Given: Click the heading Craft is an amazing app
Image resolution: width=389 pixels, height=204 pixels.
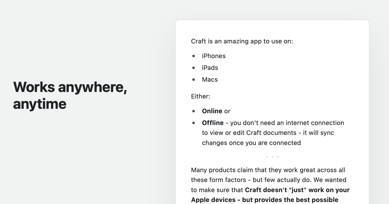Looking at the screenshot, I should 242,41.
